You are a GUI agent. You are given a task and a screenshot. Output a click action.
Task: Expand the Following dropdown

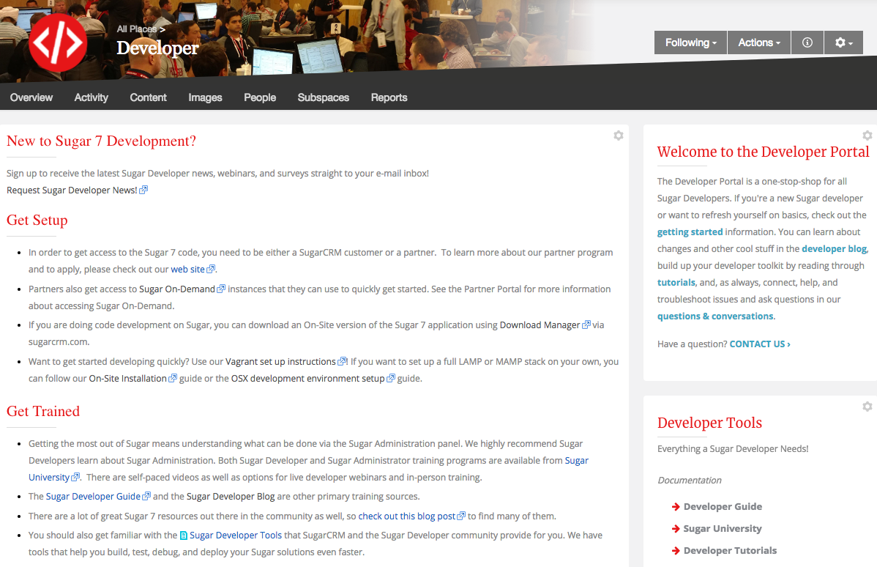[690, 42]
